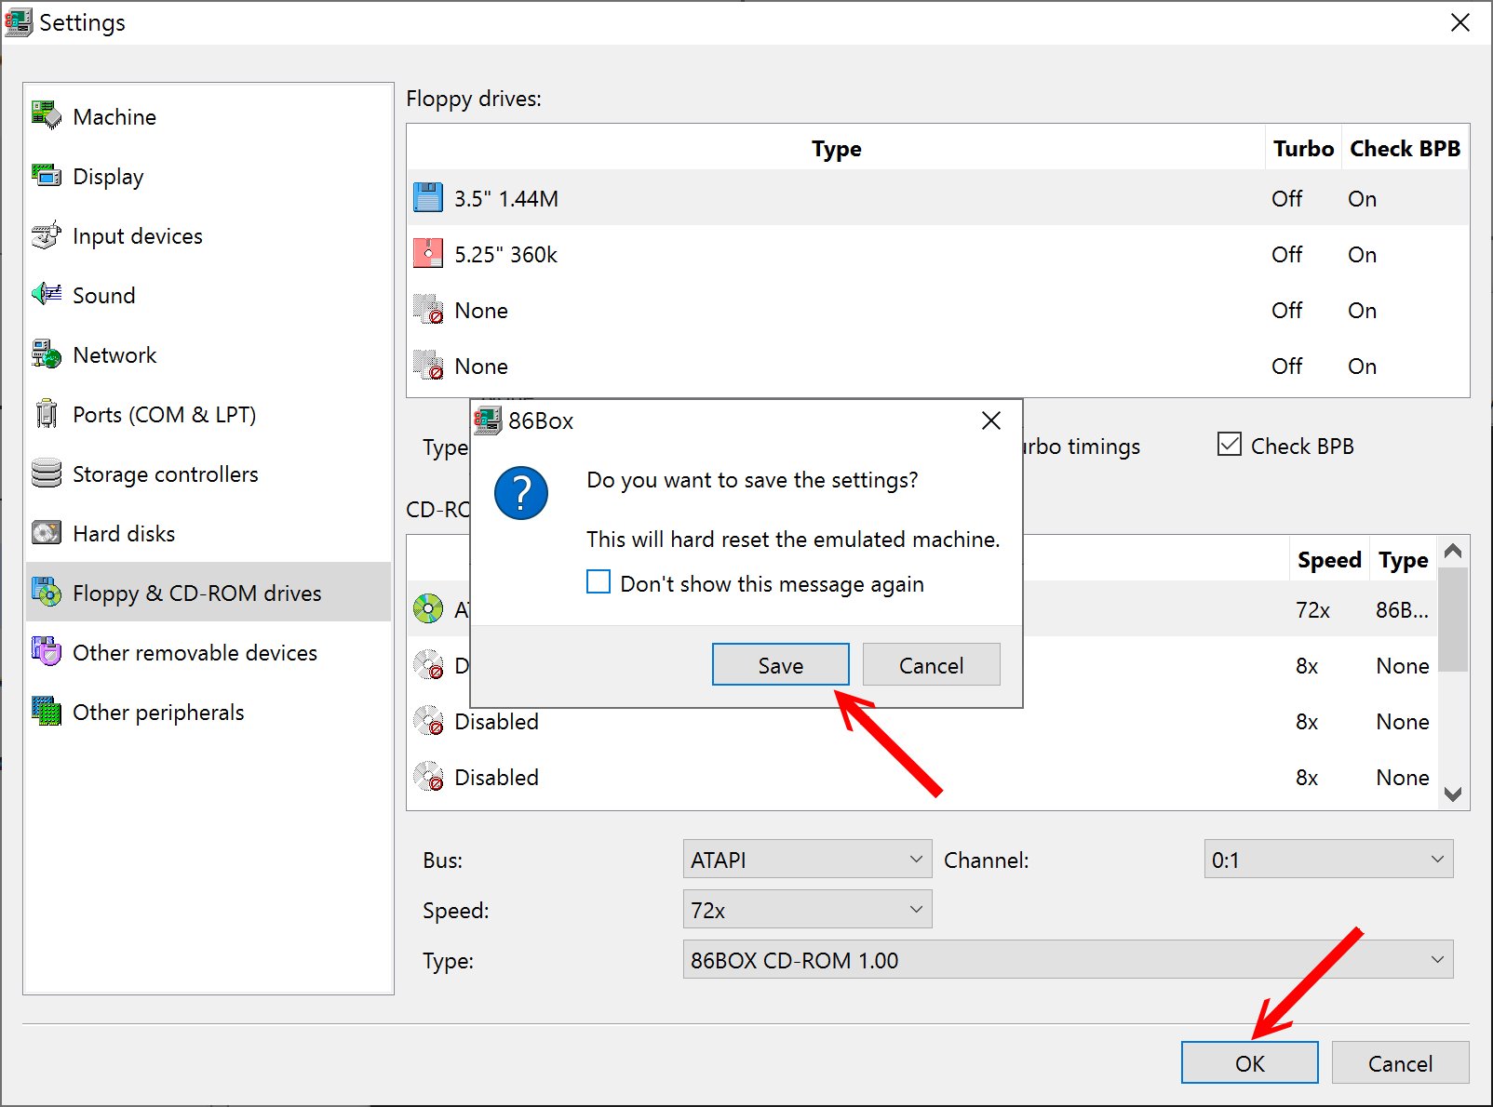
Task: Click the CD-ROM Type column header
Action: [1403, 560]
